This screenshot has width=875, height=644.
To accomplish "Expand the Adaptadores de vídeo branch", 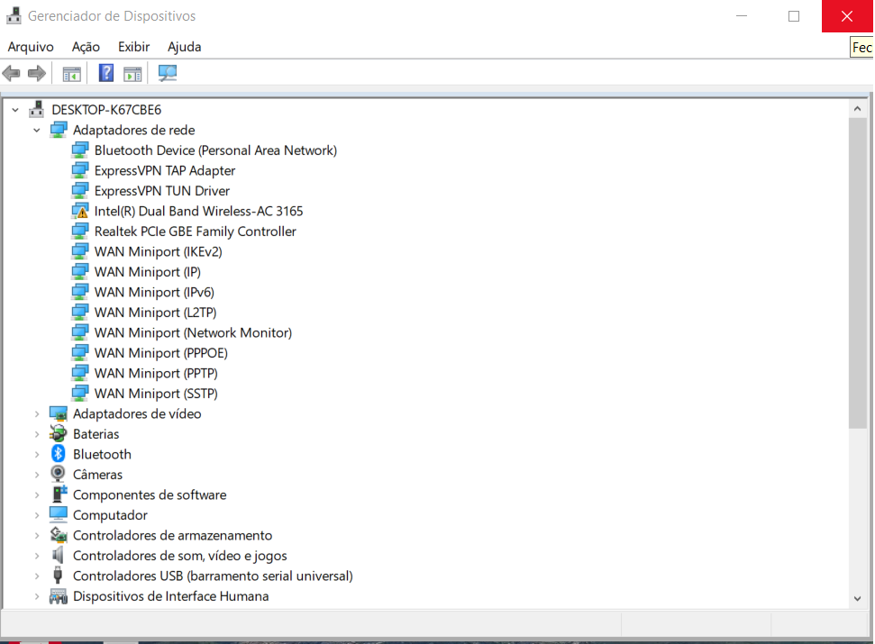I will 37,413.
